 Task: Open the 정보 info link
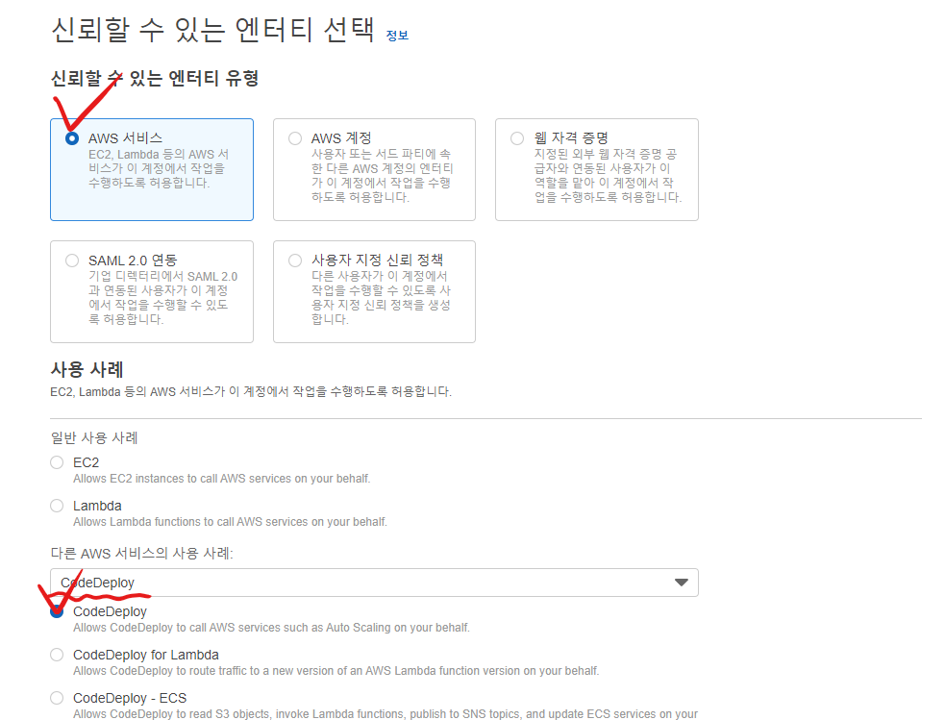(x=397, y=36)
